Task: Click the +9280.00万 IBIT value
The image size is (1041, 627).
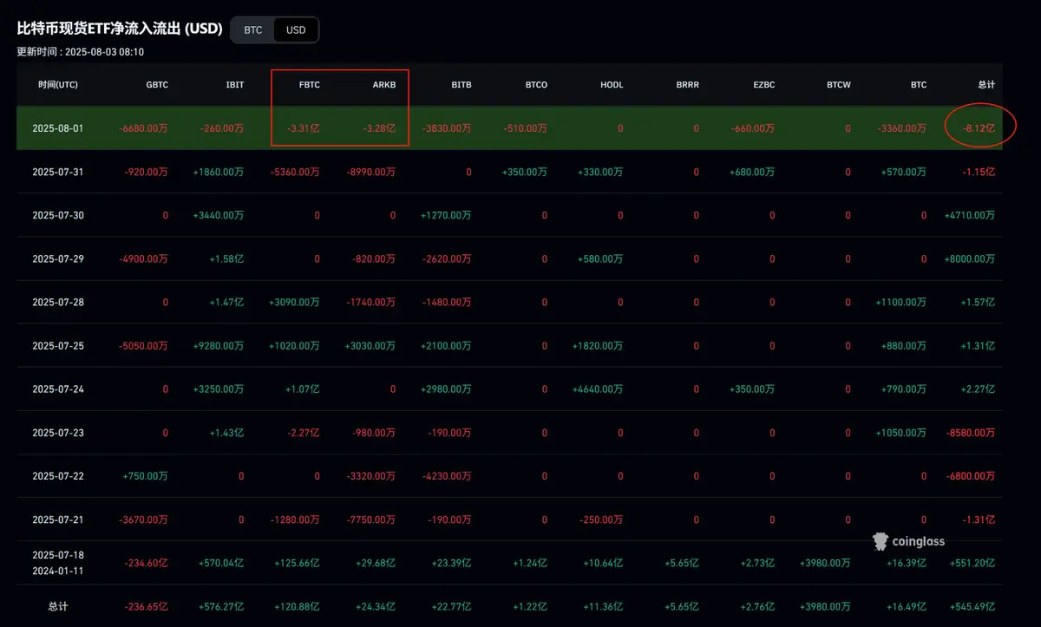Action: [x=219, y=345]
